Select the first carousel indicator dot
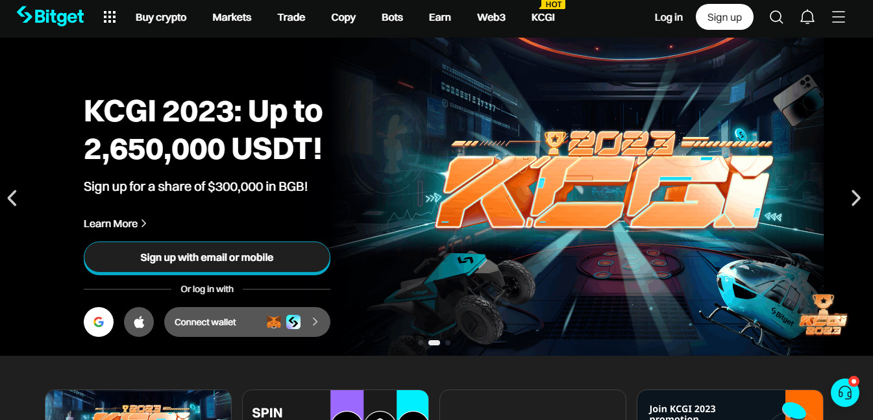This screenshot has height=420, width=873. (x=421, y=343)
